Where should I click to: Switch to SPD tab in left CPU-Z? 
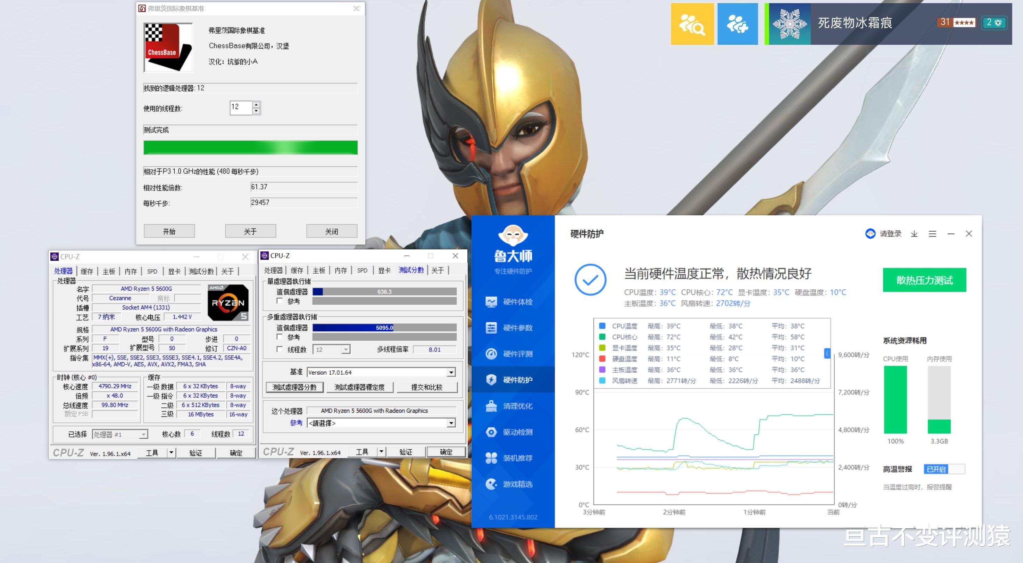tap(152, 271)
